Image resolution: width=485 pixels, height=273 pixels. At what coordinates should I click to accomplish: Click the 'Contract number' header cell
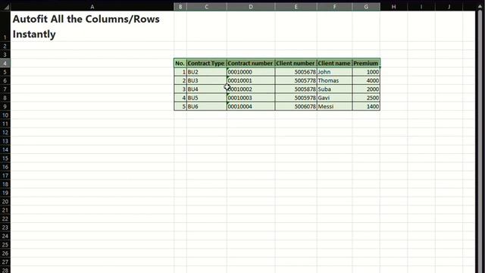tap(251, 63)
